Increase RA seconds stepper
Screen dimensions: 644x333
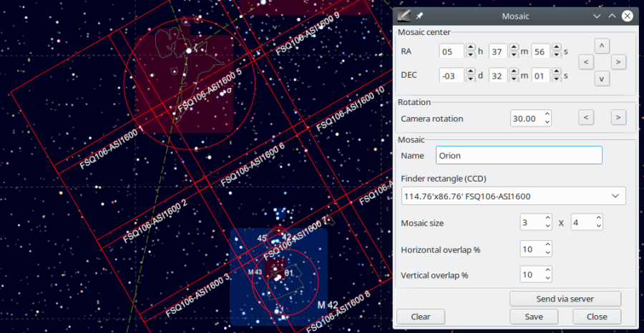(x=557, y=48)
